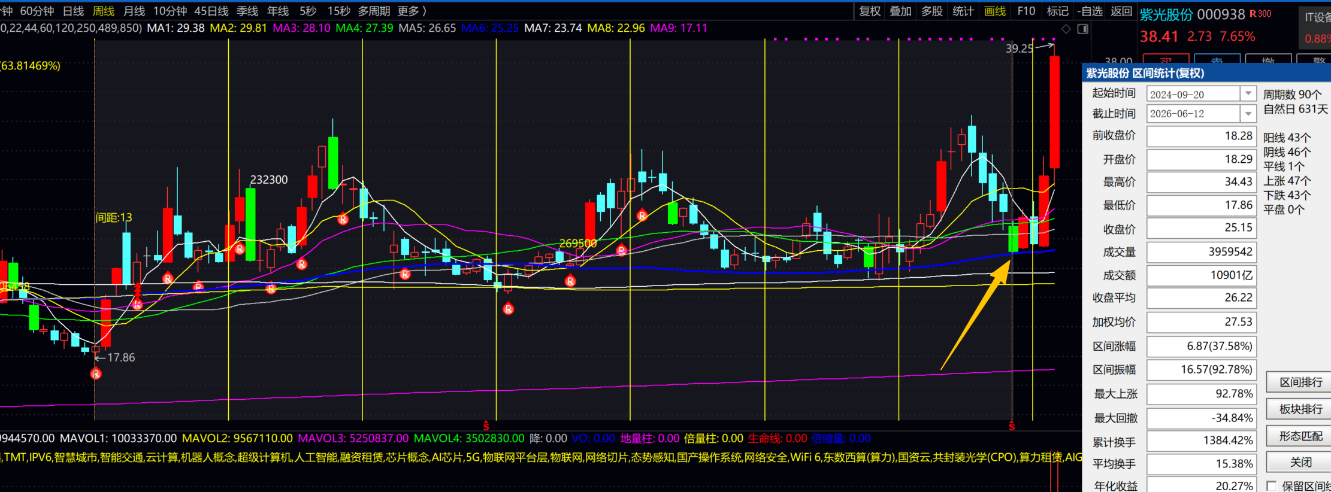Toggle the 画线 drawing mode

(995, 11)
